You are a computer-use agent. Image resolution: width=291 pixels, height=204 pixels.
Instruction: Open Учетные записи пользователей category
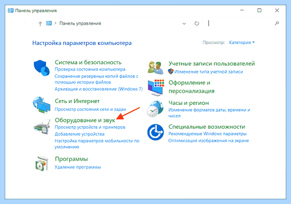click(211, 64)
